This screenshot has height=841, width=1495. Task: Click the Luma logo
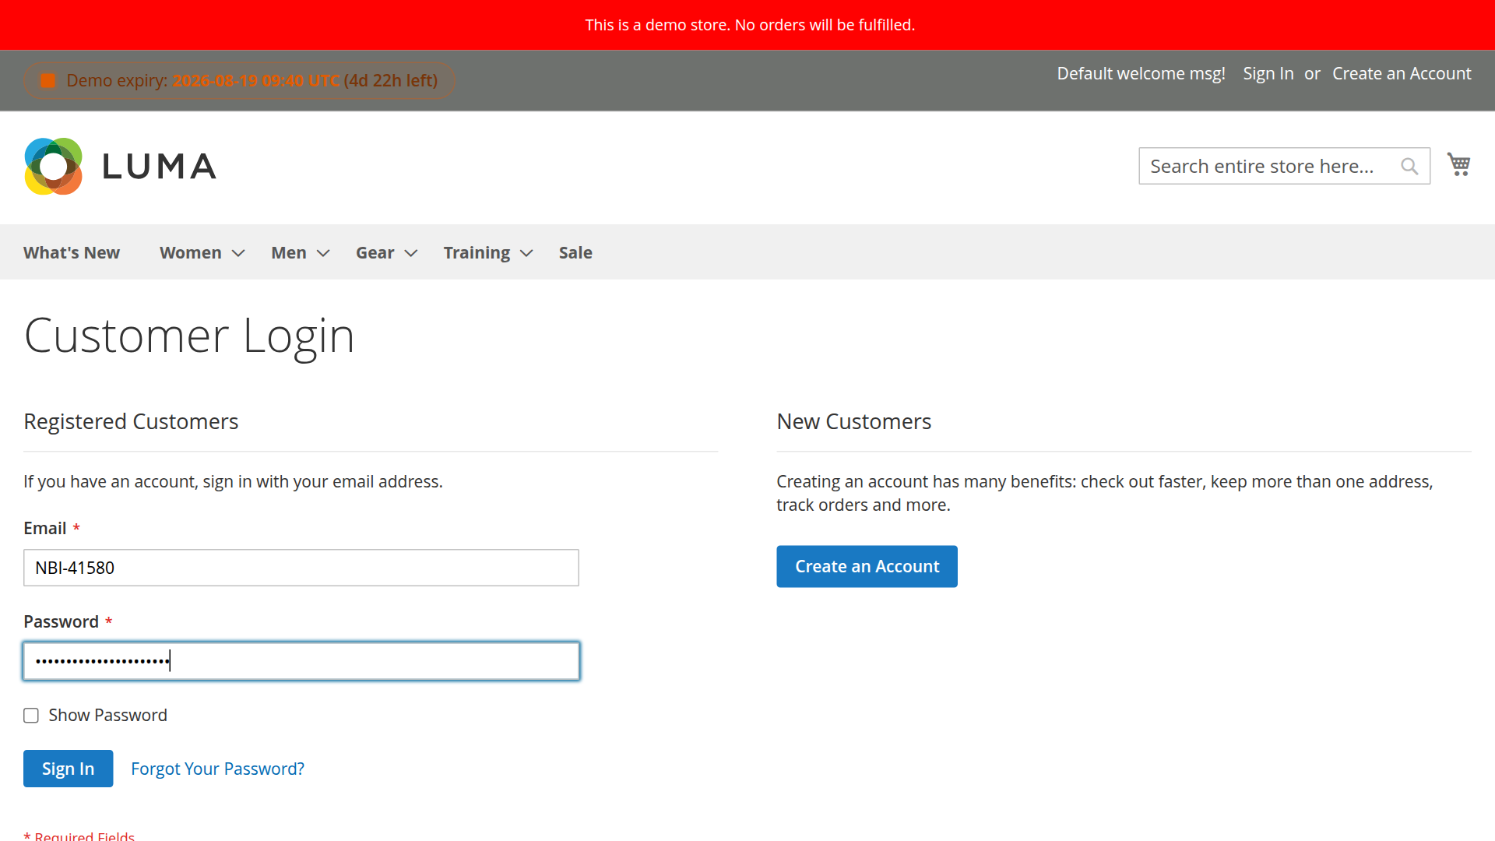[x=121, y=166]
